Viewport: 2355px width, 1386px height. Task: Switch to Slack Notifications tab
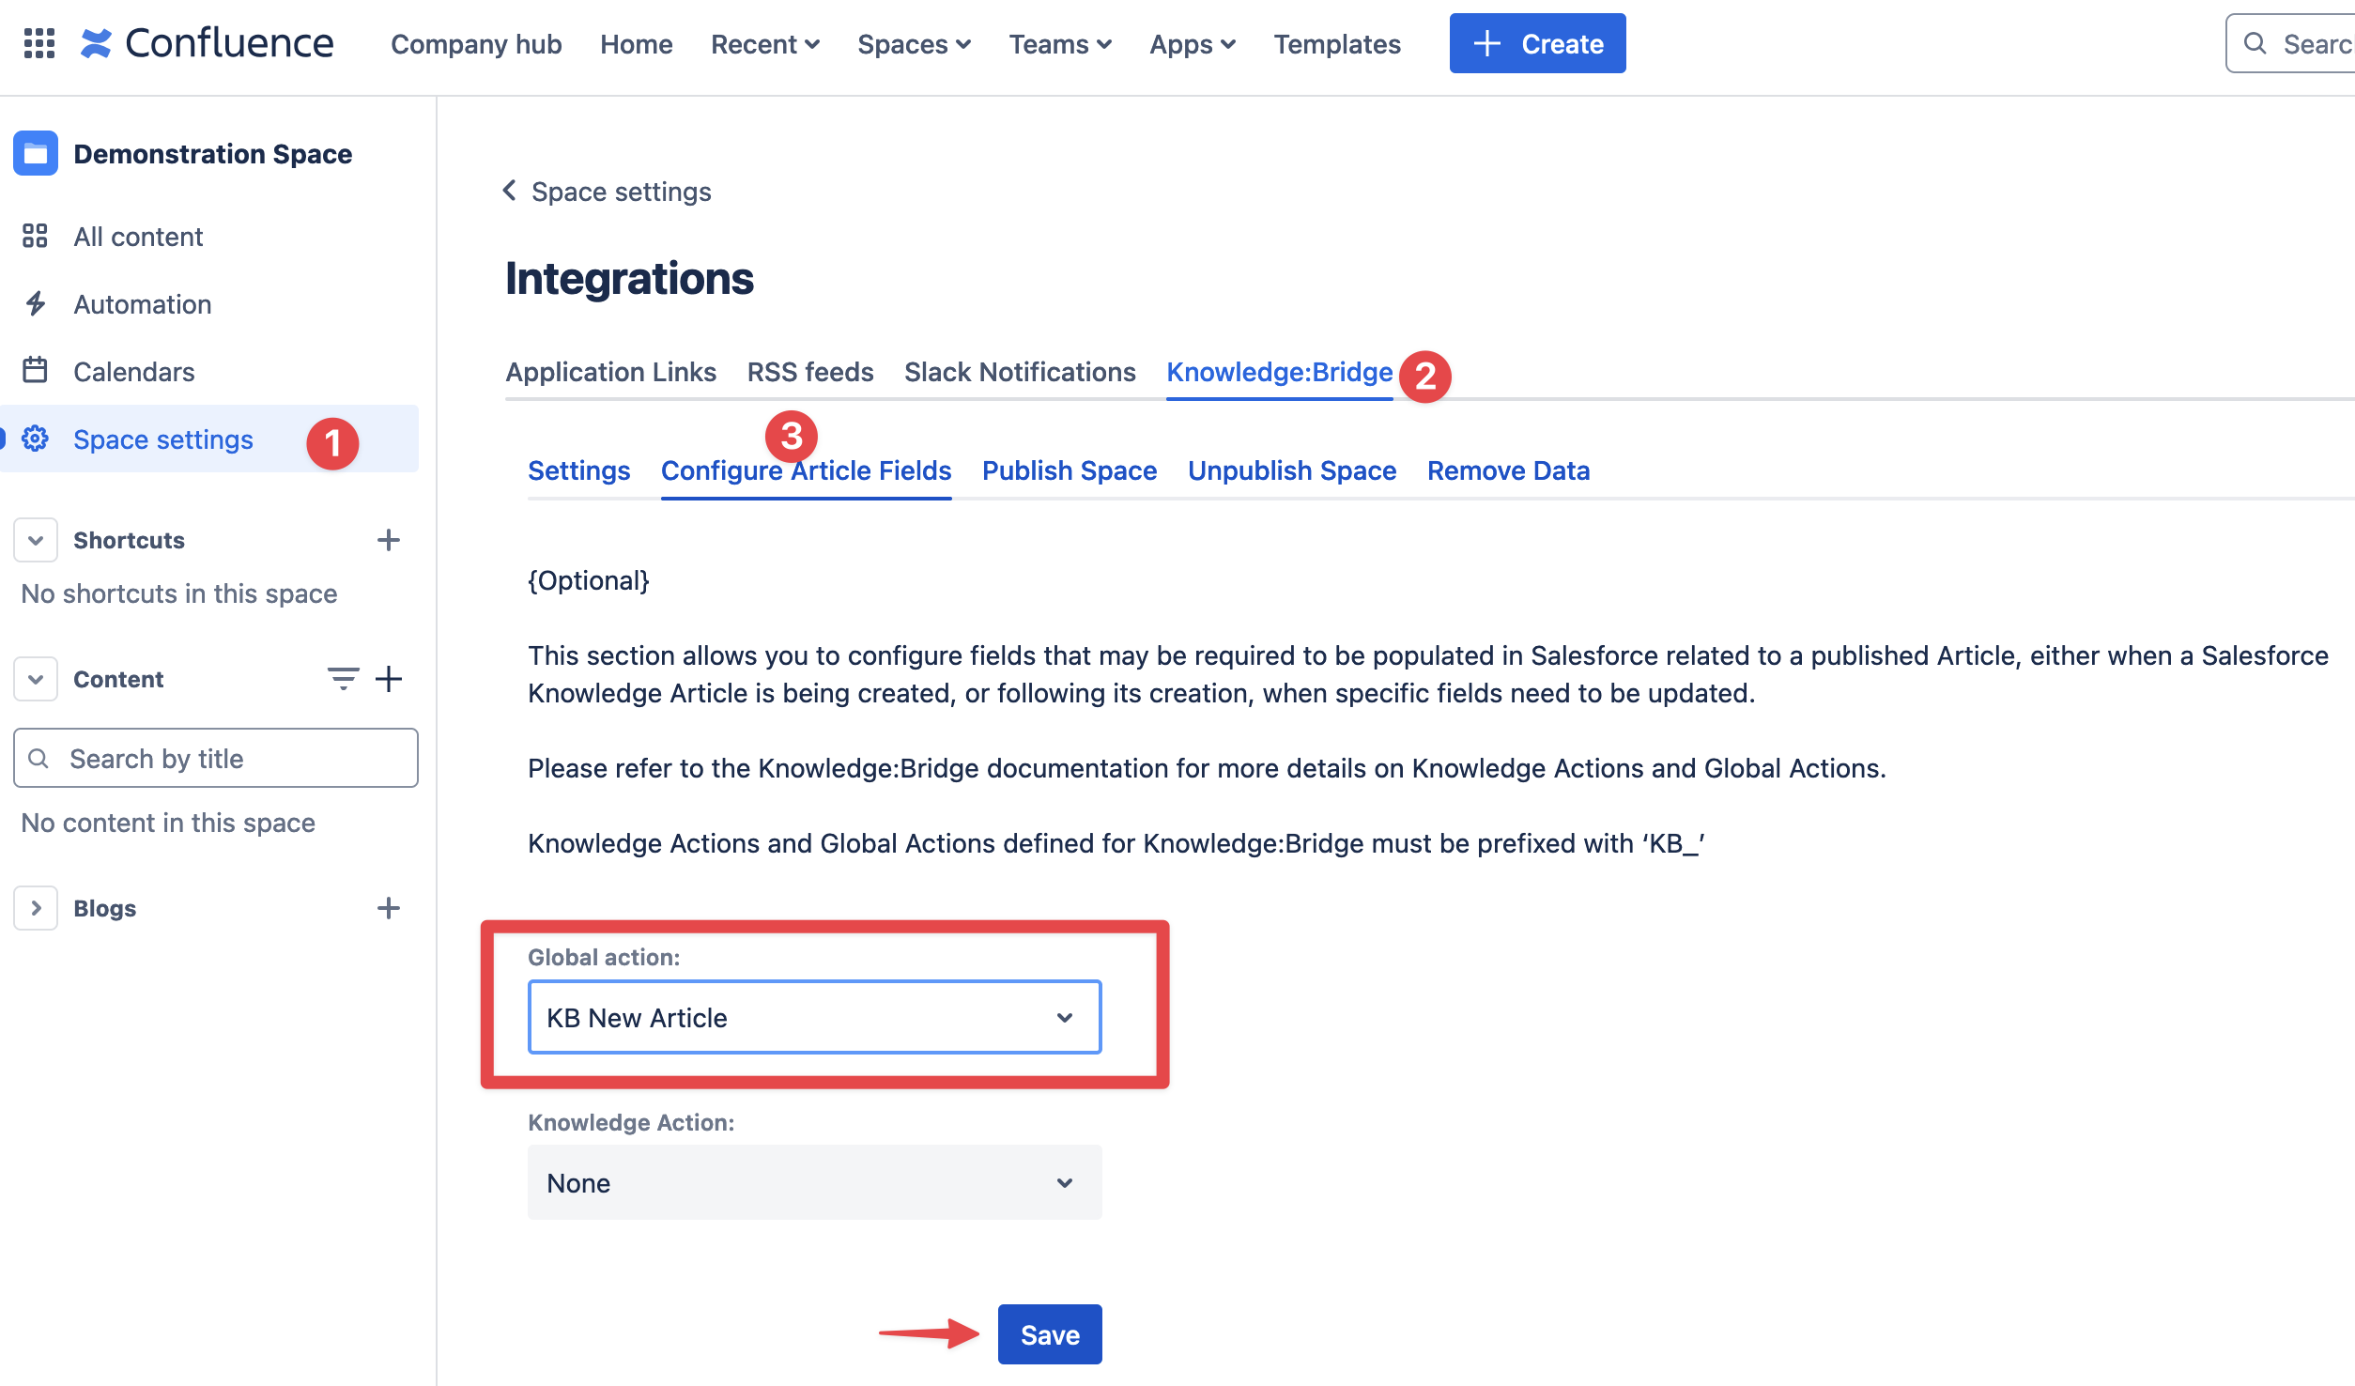click(1020, 372)
